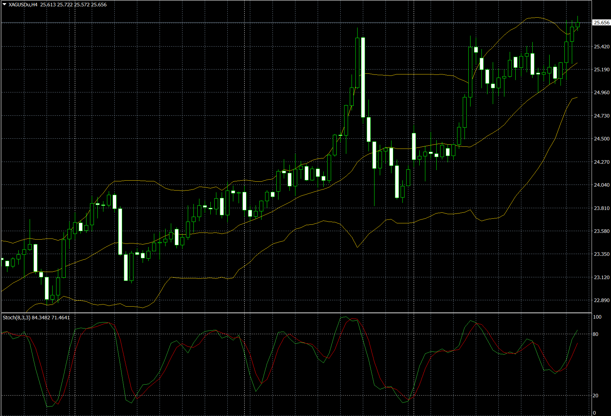The height and width of the screenshot is (416, 611).
Task: Click the 23.810 price scale label
Action: click(601, 208)
